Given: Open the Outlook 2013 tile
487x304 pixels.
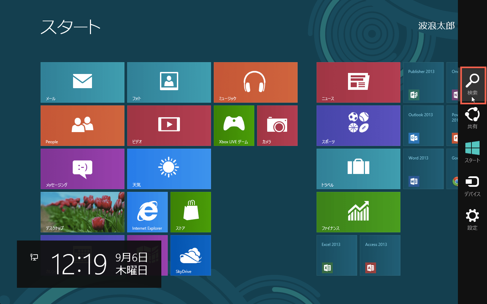Looking at the screenshot, I should point(423,126).
